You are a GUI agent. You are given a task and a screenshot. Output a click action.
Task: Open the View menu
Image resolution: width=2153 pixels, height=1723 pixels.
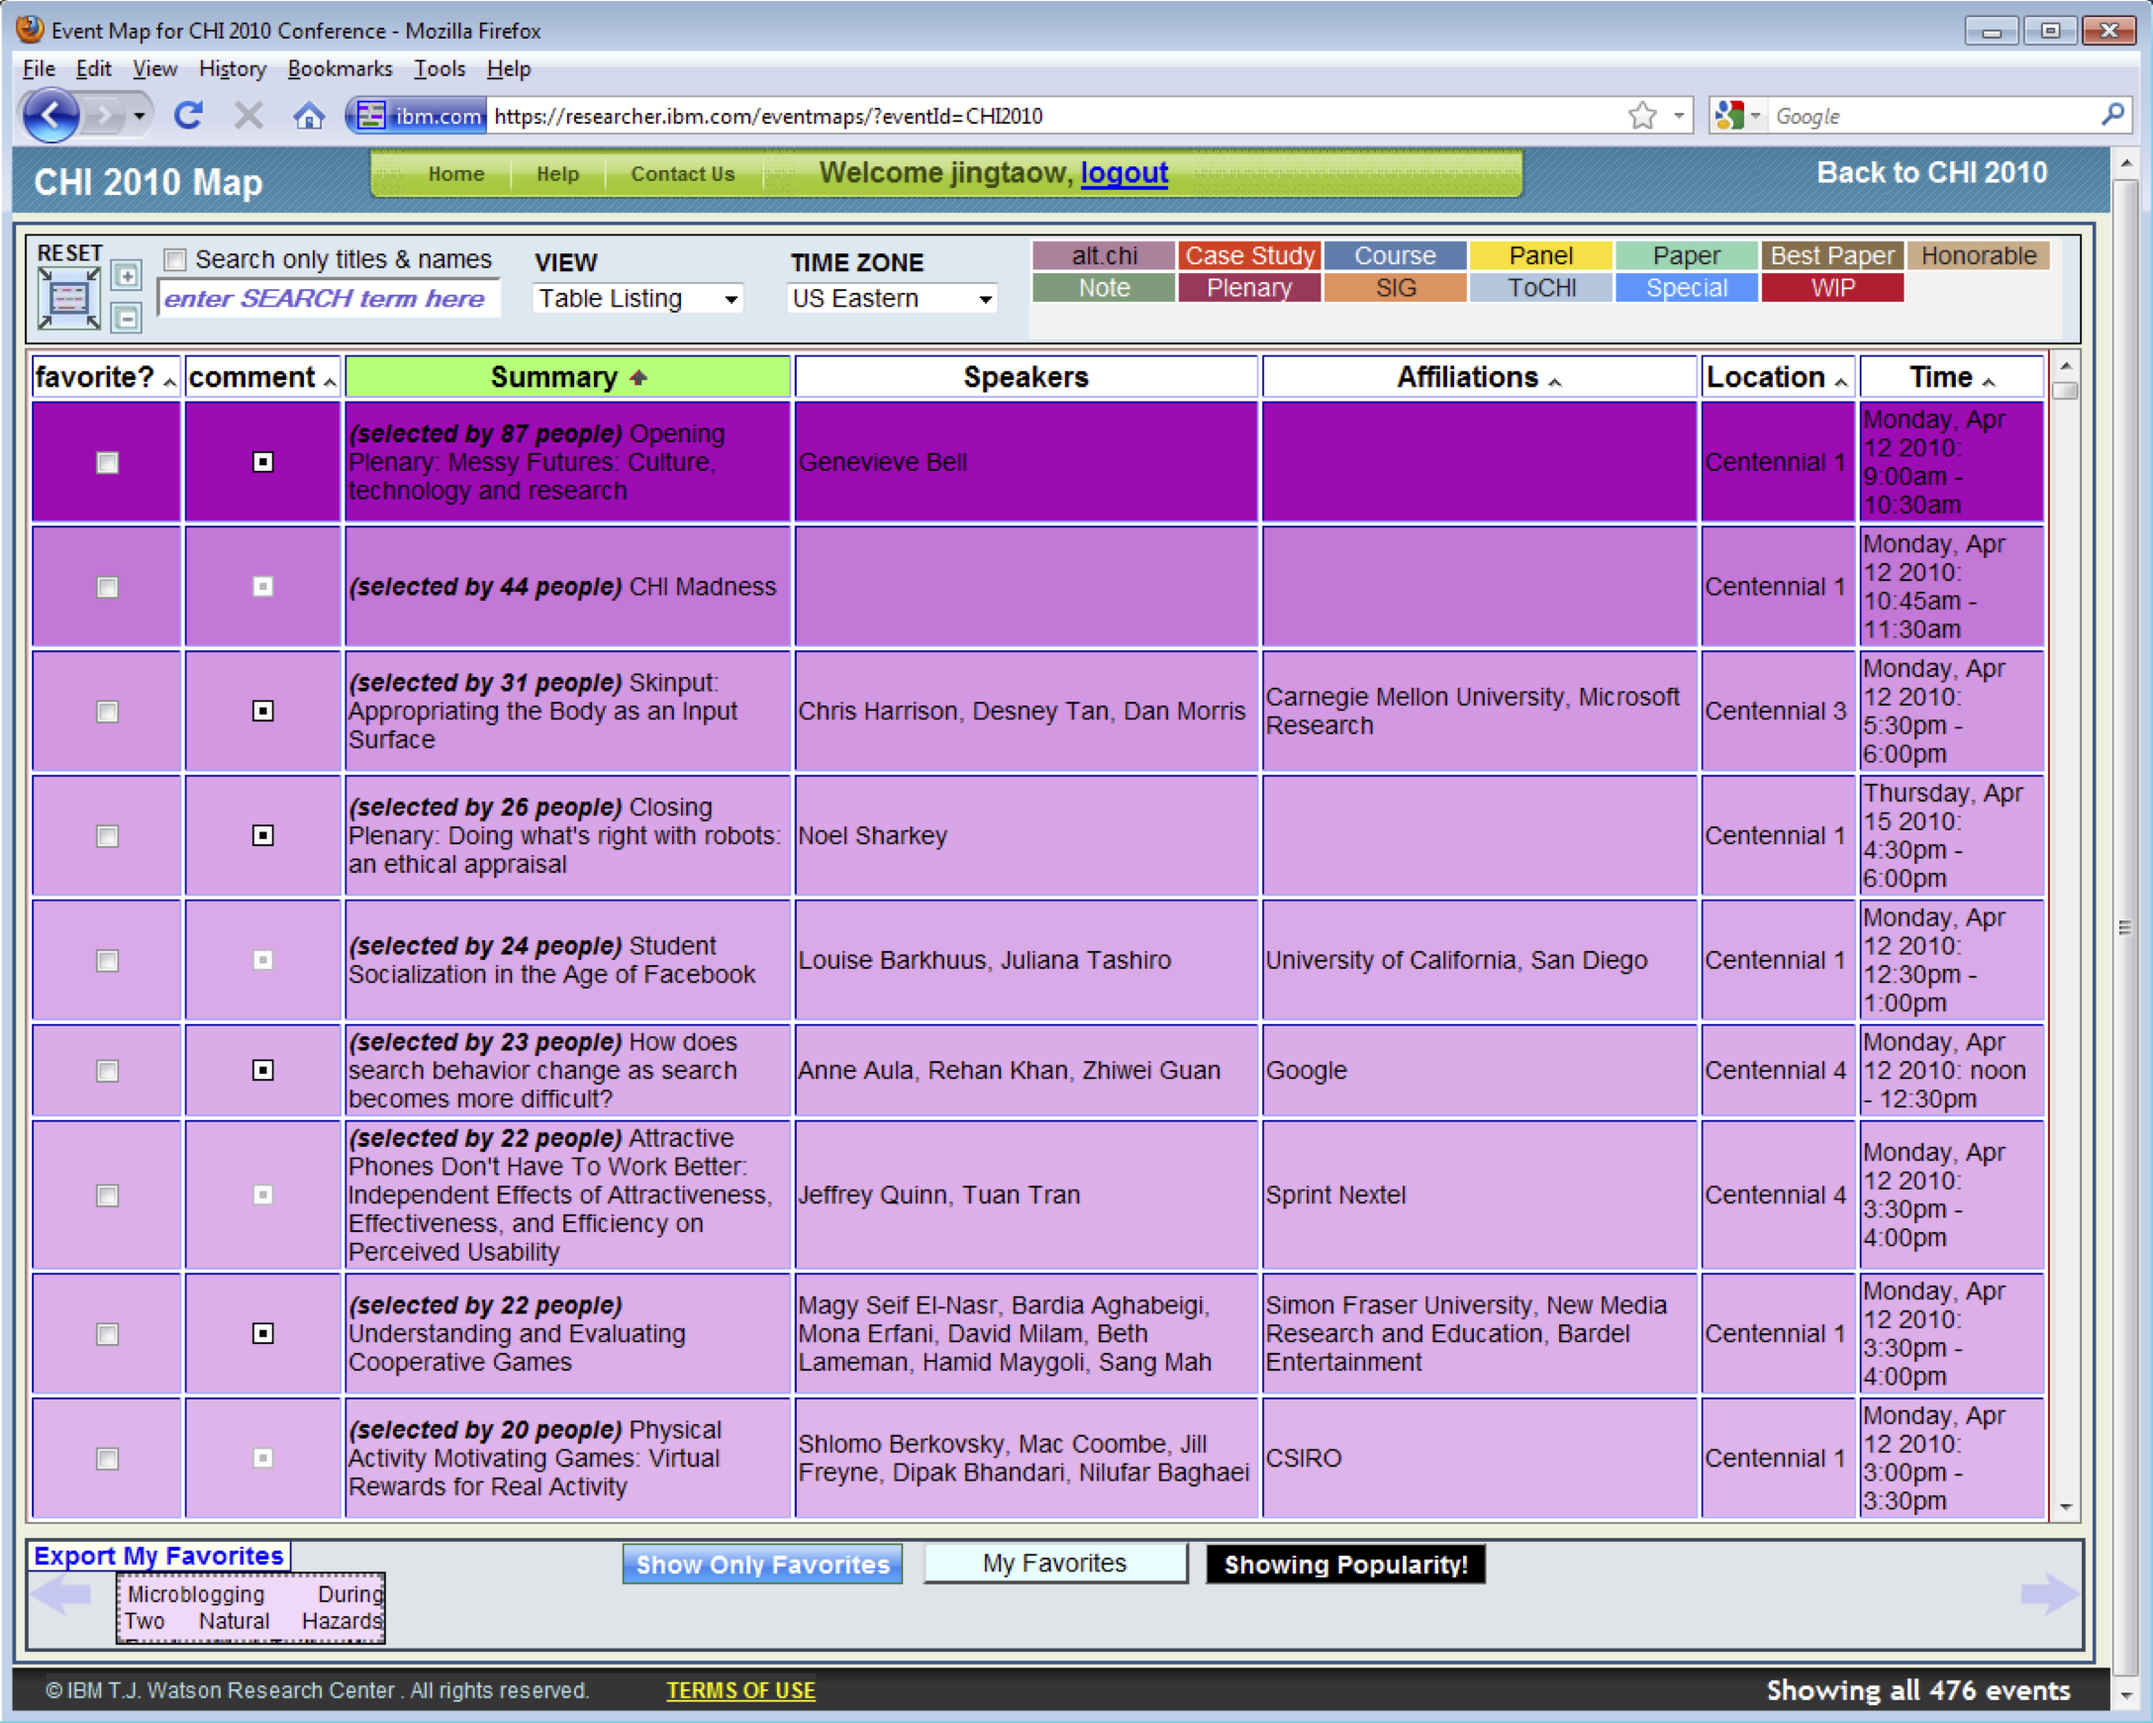pos(154,69)
